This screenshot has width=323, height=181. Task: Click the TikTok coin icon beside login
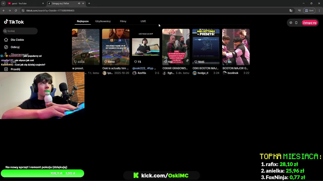click(x=291, y=23)
